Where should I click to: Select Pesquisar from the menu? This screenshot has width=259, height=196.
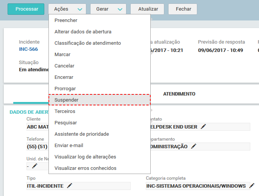(100, 123)
